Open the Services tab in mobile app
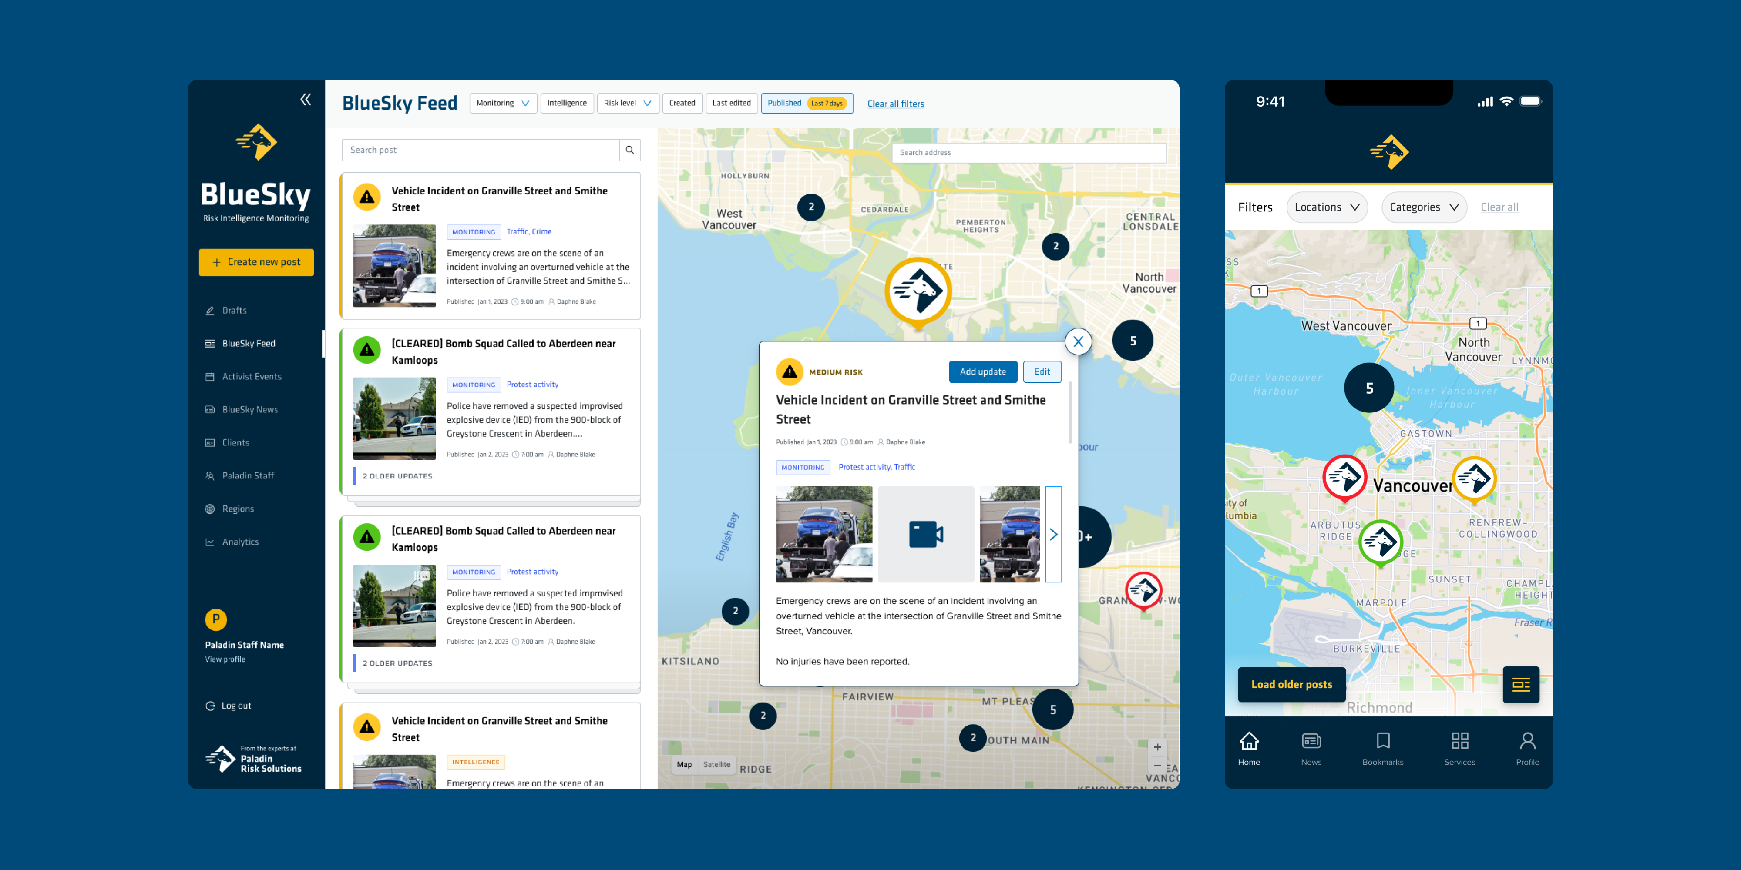The image size is (1741, 870). pyautogui.click(x=1459, y=749)
